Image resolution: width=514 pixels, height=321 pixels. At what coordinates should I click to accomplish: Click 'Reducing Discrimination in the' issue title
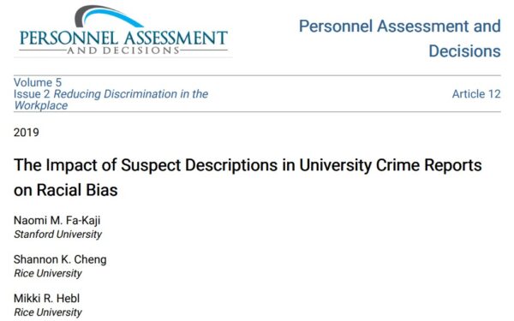coord(131,94)
